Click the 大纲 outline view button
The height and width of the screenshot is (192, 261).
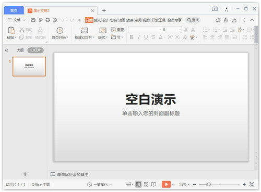(20, 50)
